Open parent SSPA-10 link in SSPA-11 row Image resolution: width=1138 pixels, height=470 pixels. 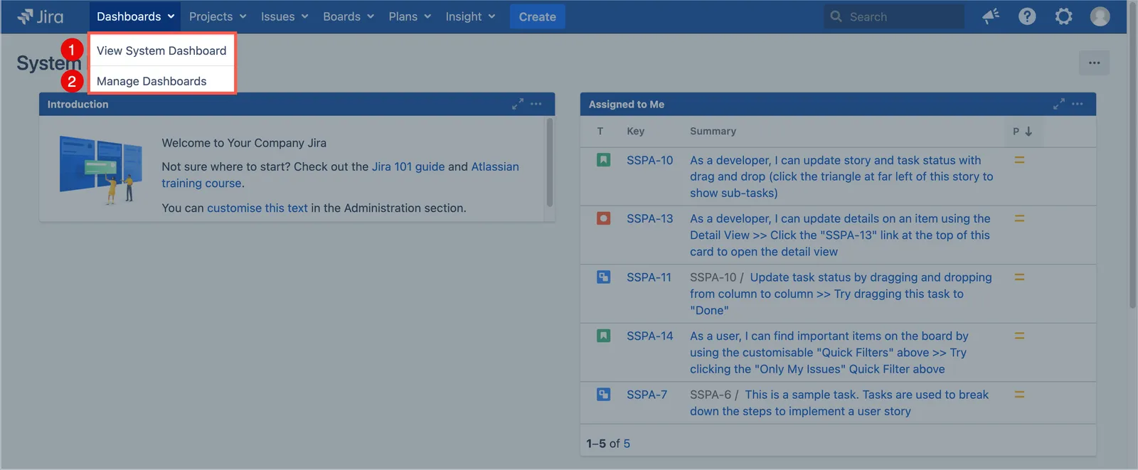coord(713,277)
